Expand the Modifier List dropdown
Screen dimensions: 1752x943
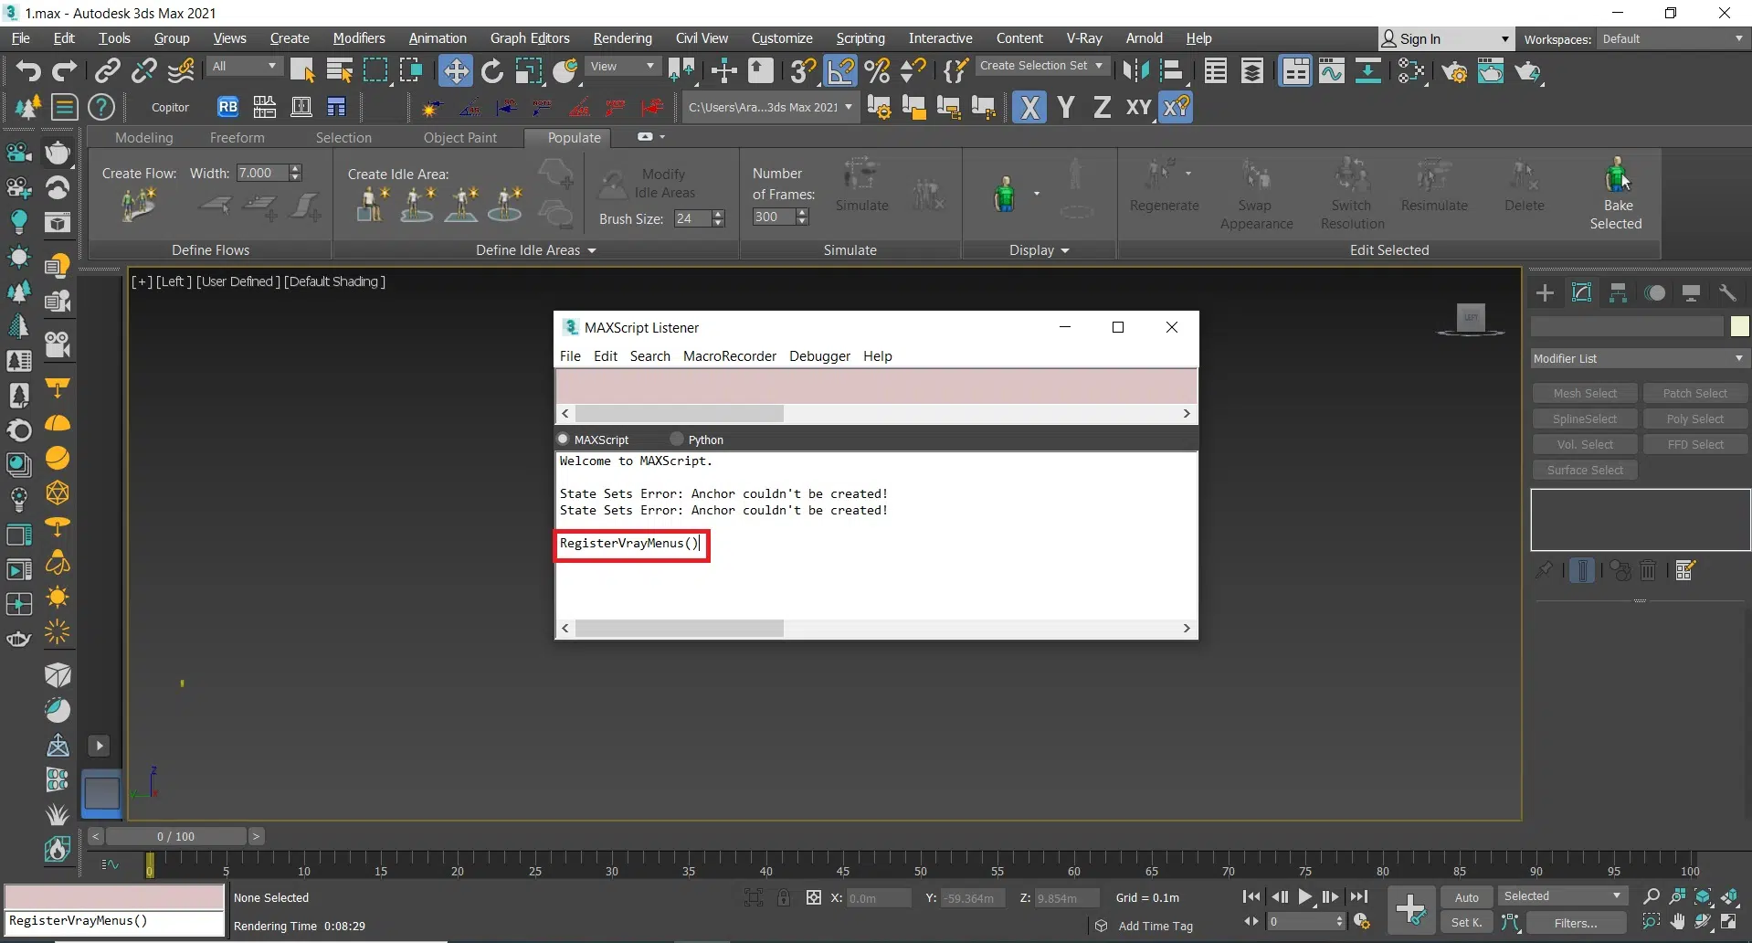point(1639,358)
